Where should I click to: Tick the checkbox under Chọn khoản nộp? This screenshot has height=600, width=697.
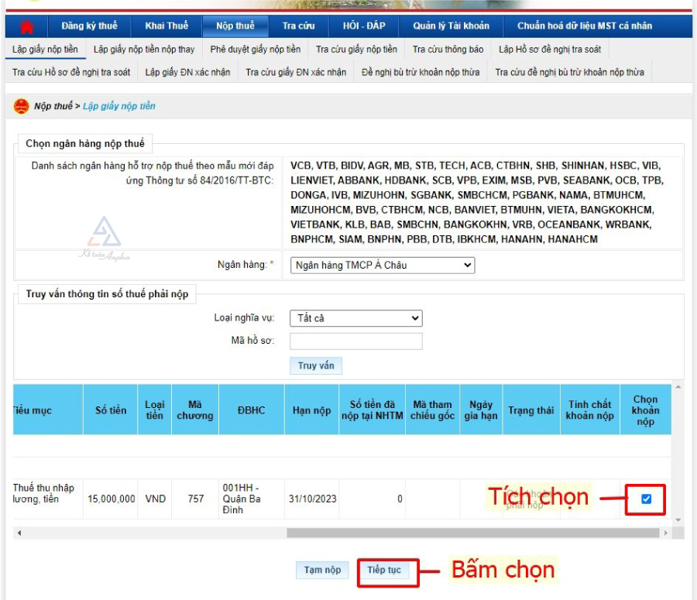[x=647, y=499]
